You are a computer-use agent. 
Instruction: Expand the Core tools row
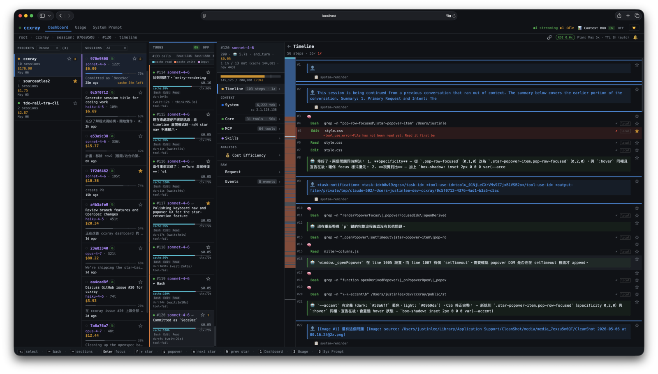[251, 119]
